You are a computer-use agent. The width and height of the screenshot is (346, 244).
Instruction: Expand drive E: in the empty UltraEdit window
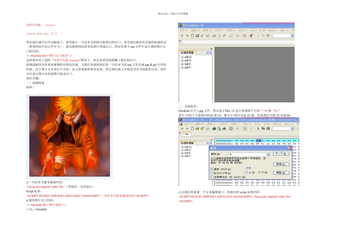(x=182, y=64)
